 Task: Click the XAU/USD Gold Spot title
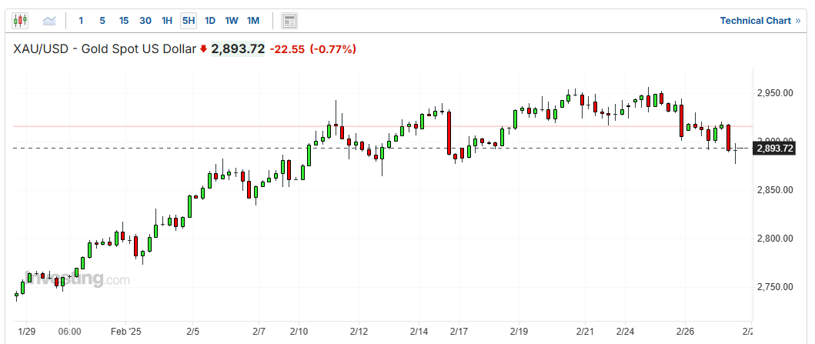coord(104,49)
